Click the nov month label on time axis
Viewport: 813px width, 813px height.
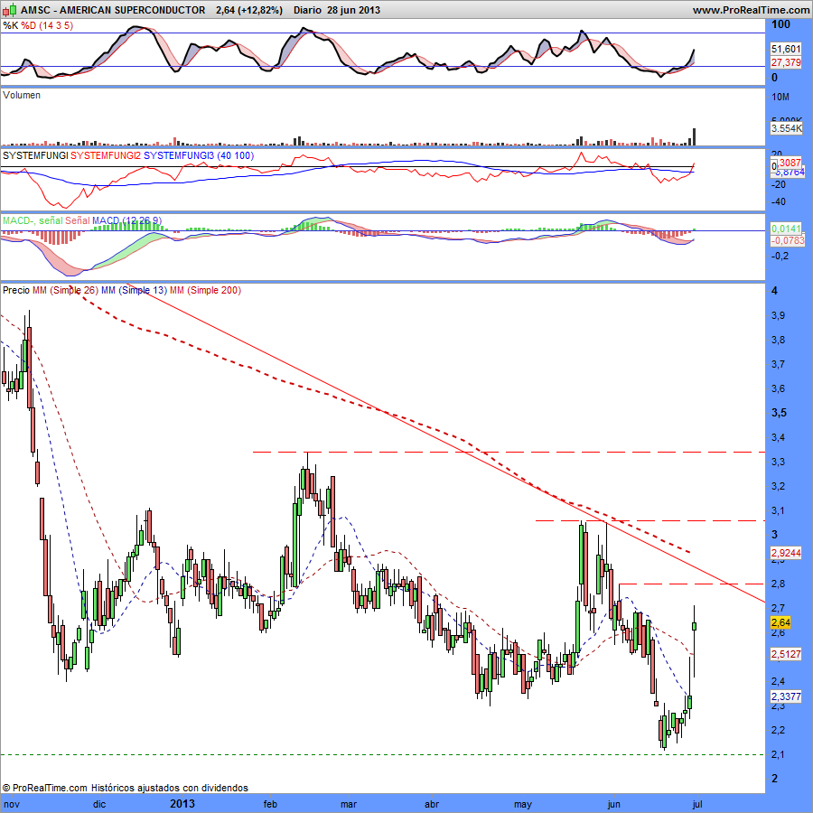pos(12,804)
